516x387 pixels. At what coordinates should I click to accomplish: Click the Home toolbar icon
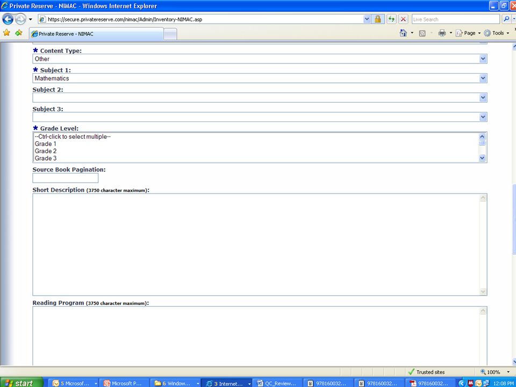(403, 33)
